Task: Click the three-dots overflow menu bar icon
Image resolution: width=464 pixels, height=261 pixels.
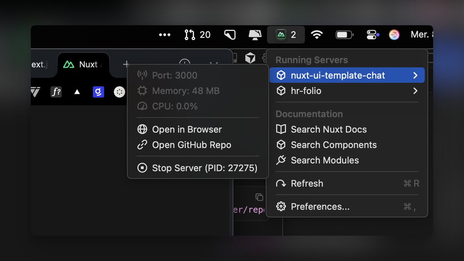Action: pos(164,35)
